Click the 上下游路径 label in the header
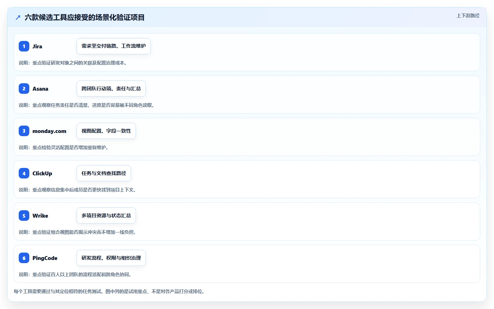The width and height of the screenshot is (494, 309). (468, 16)
